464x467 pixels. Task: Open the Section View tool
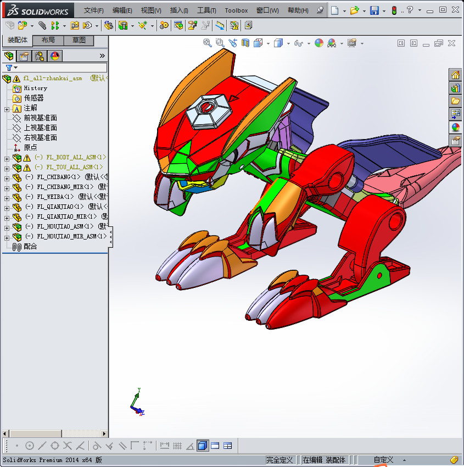(245, 42)
